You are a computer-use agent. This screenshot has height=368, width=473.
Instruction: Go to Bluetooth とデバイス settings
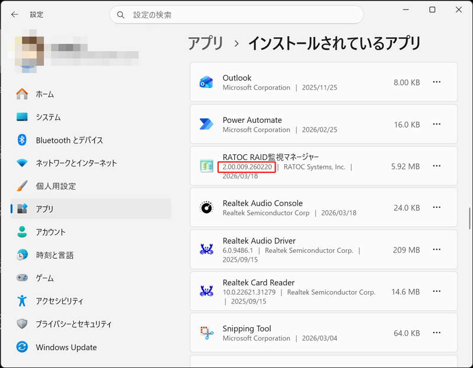(x=69, y=140)
